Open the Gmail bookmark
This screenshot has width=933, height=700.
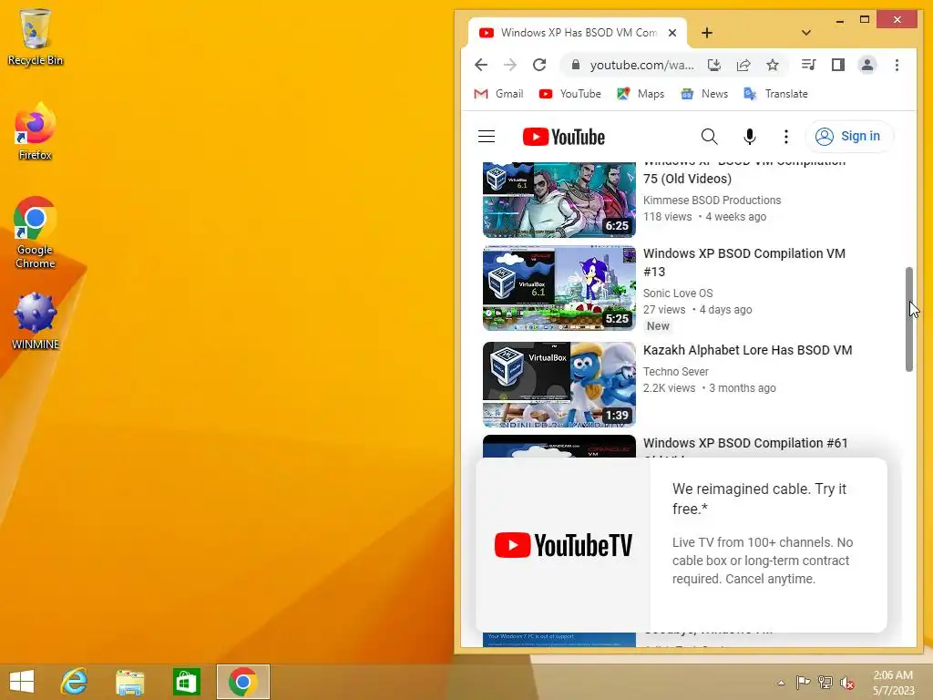point(498,94)
